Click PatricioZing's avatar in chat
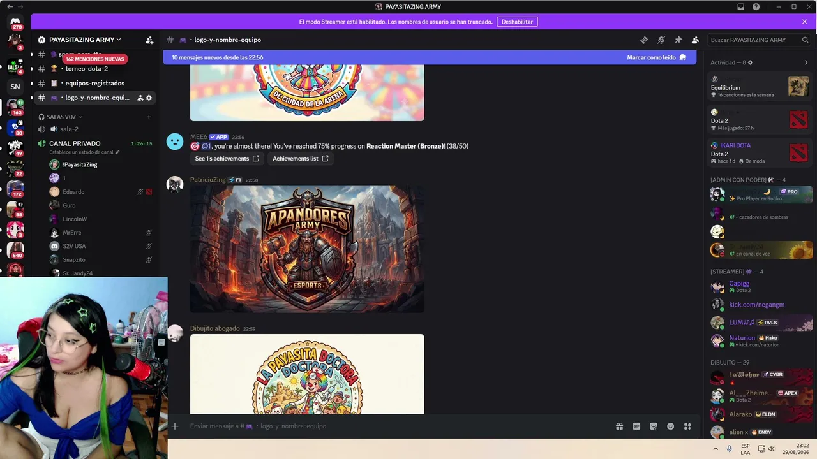 (x=175, y=184)
